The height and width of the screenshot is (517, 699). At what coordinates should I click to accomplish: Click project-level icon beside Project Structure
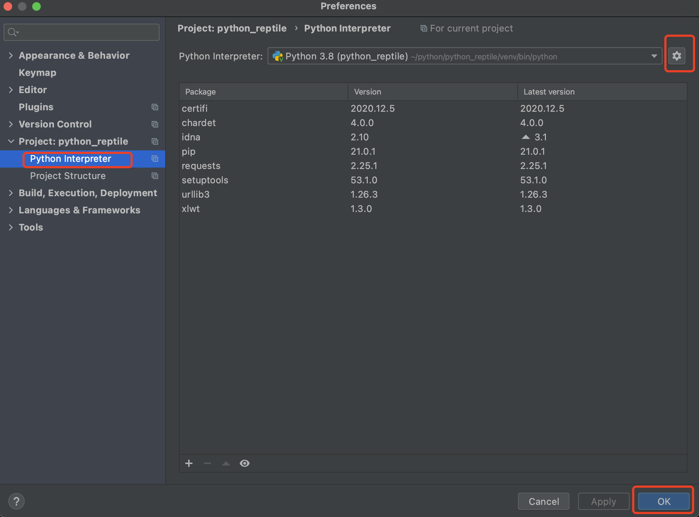pos(155,176)
